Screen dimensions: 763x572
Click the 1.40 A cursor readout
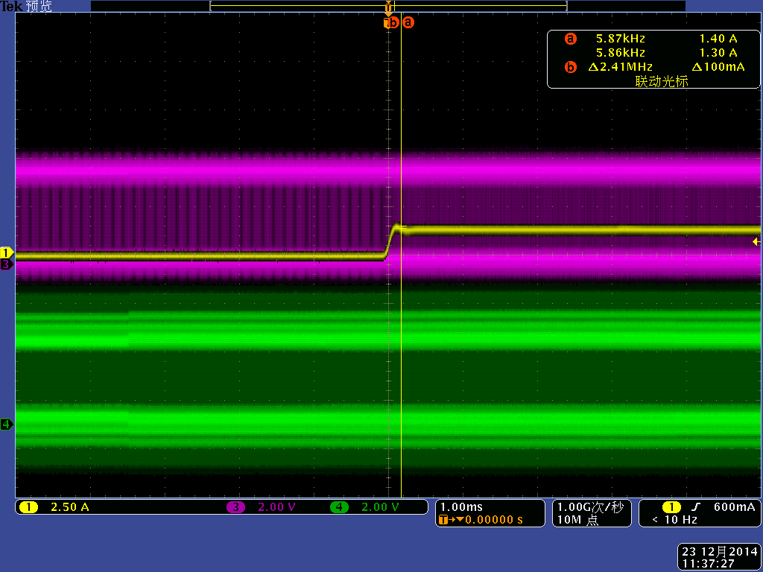[718, 39]
